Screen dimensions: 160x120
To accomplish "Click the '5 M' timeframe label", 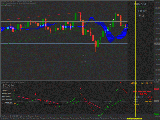I will 141,16.
